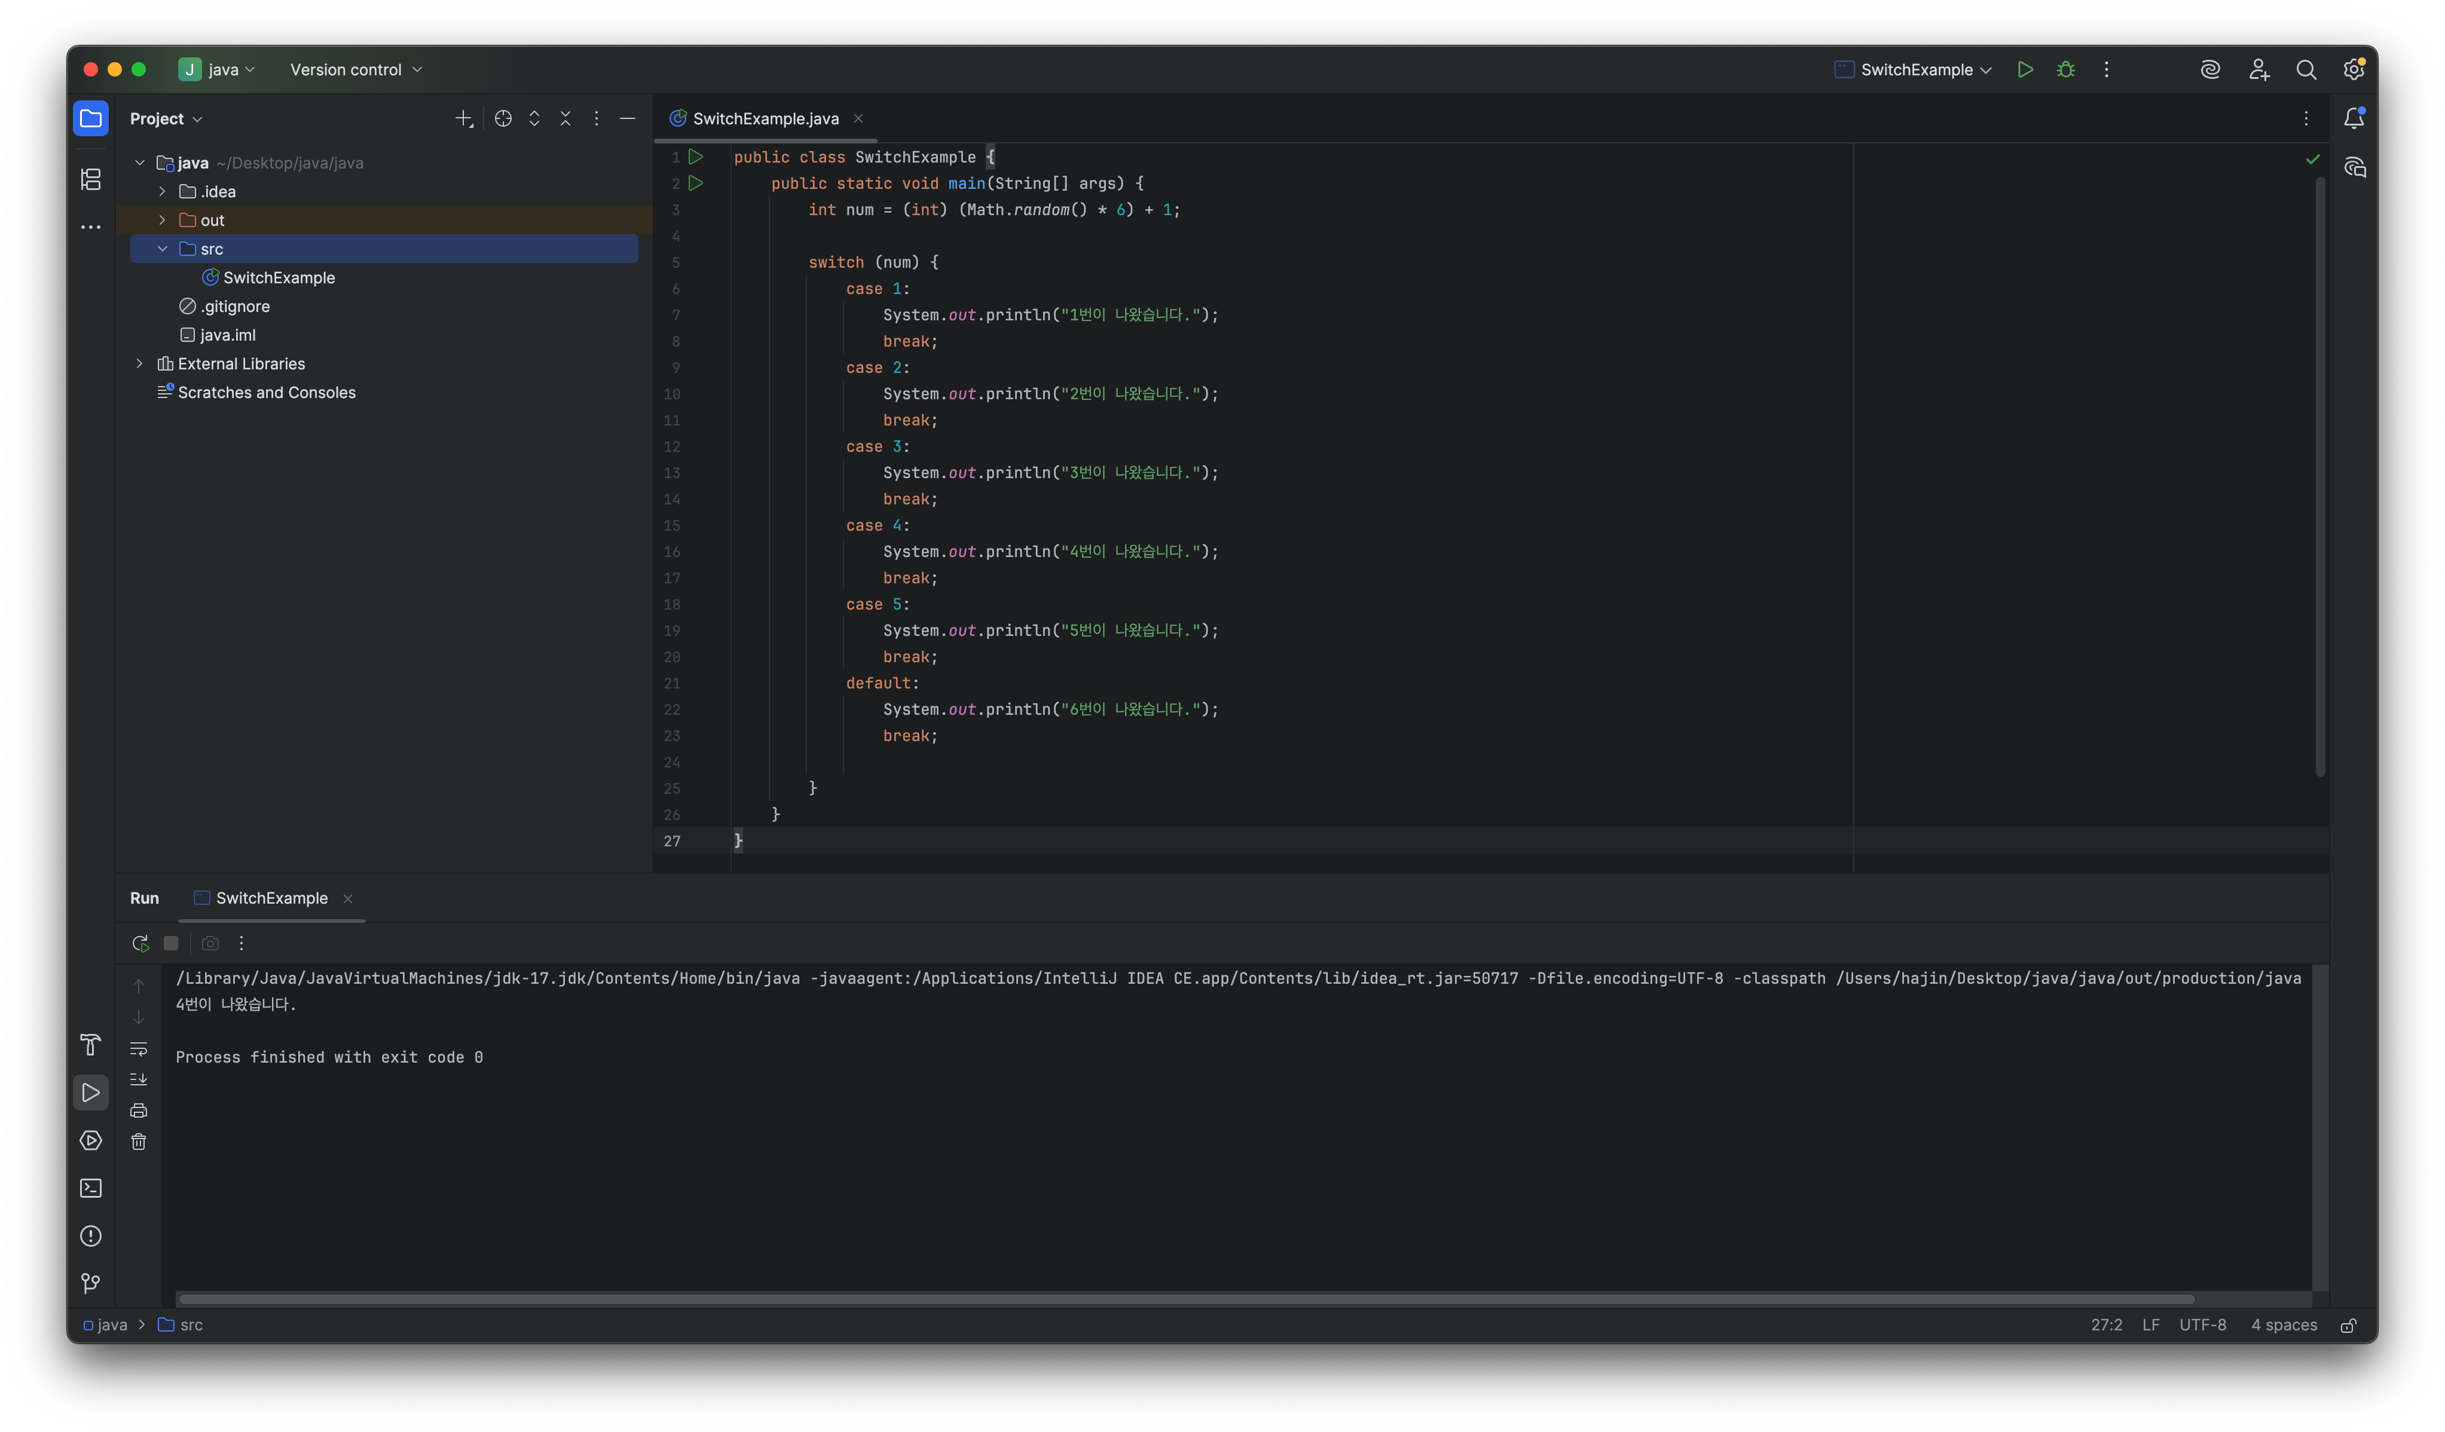Rerun SwitchExample in Run panel
2445x1432 pixels.
pyautogui.click(x=140, y=943)
